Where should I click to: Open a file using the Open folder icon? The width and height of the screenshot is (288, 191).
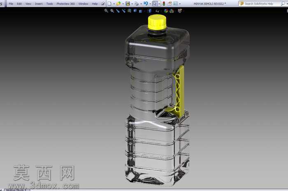118,4
